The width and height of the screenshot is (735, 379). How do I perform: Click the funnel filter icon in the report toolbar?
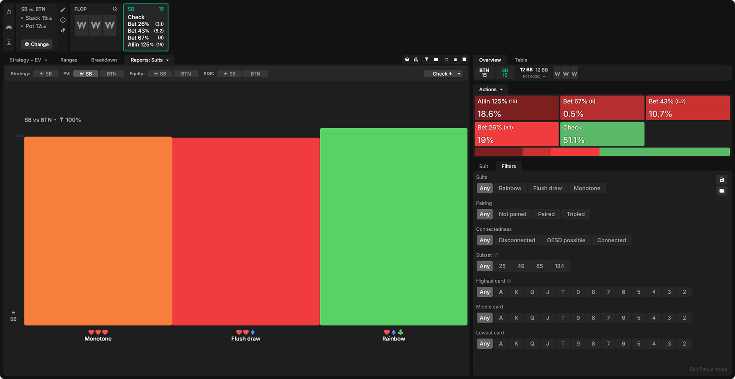427,60
